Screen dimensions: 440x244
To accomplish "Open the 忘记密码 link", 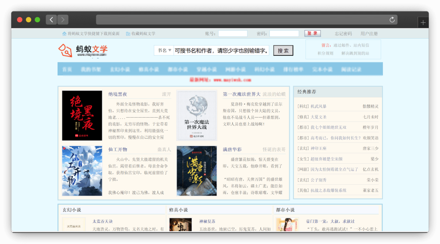I will tap(343, 34).
